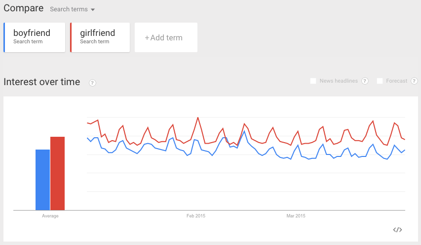Image resolution: width=421 pixels, height=245 pixels.
Task: Click the Mar 2015 axis label
Action: click(x=296, y=216)
